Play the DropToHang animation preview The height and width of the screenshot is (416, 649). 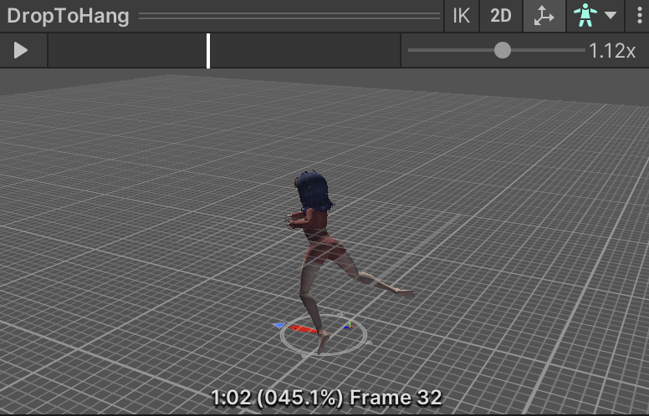[x=21, y=50]
